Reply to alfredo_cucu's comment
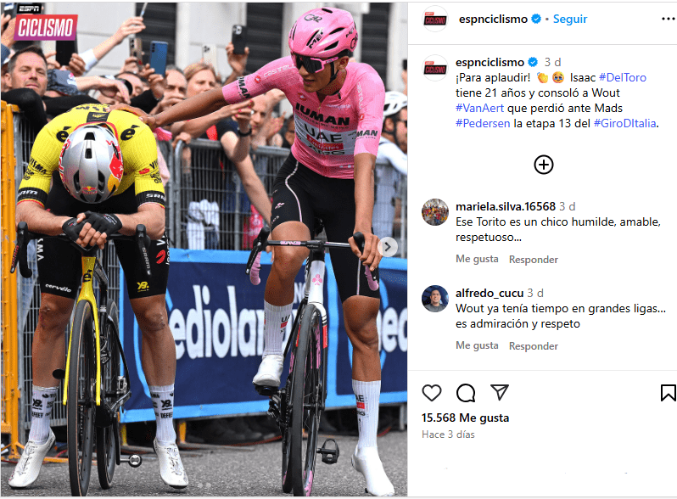 tap(534, 345)
